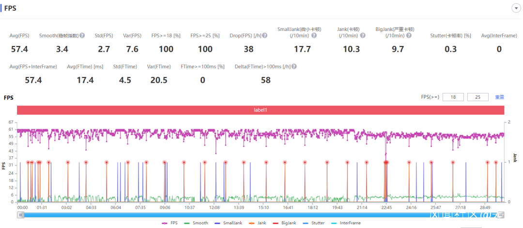Click the Delta(FTime)>100ms value 58
The width and height of the screenshot is (523, 228).
266,80
